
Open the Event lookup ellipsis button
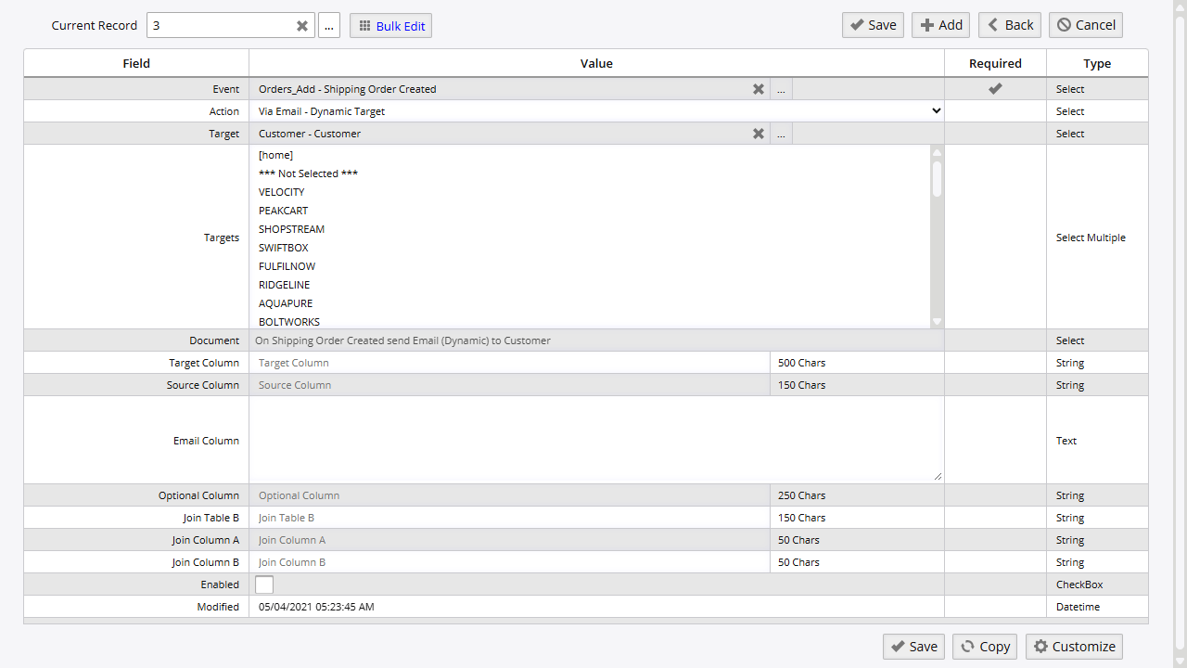click(781, 89)
